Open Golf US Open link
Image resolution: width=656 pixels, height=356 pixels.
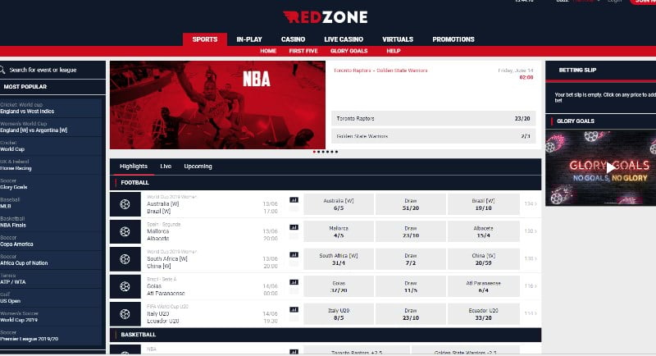pos(51,298)
